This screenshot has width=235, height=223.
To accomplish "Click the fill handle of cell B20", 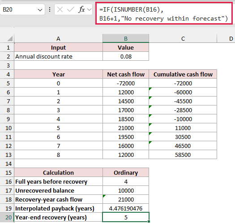I will click(x=149, y=221).
